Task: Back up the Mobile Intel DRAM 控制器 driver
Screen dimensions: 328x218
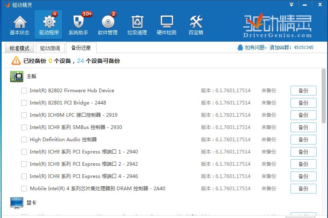Action: coord(303,189)
